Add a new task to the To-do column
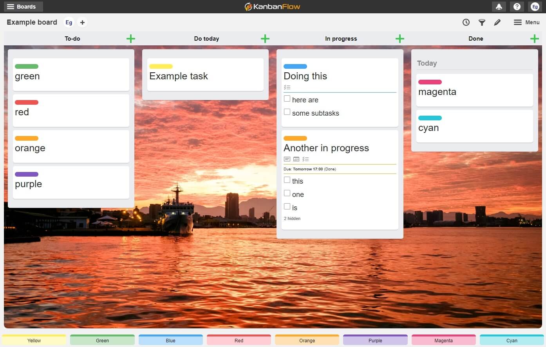This screenshot has height=347, width=546. 130,38
